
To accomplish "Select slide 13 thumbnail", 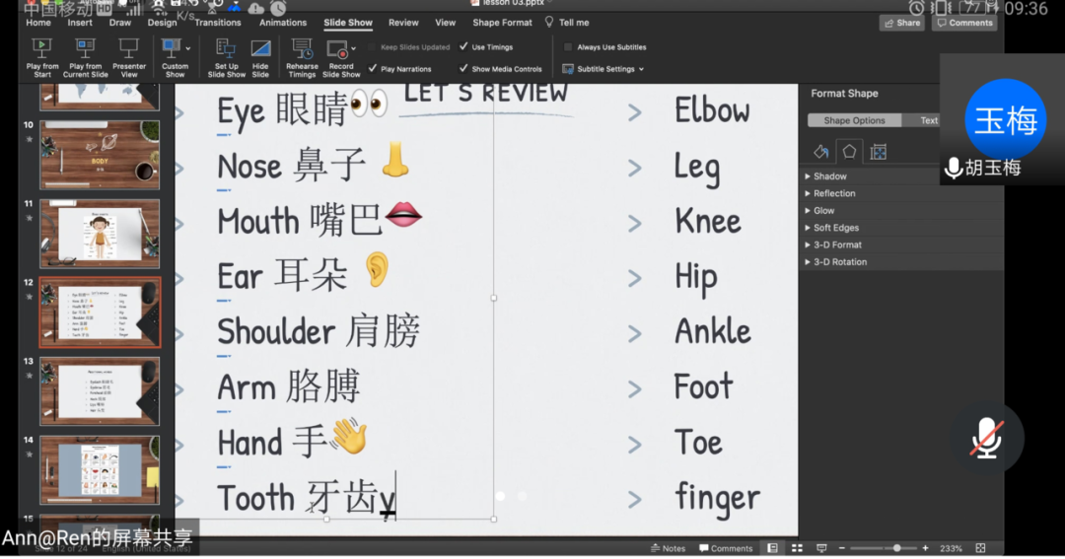I will pos(100,391).
